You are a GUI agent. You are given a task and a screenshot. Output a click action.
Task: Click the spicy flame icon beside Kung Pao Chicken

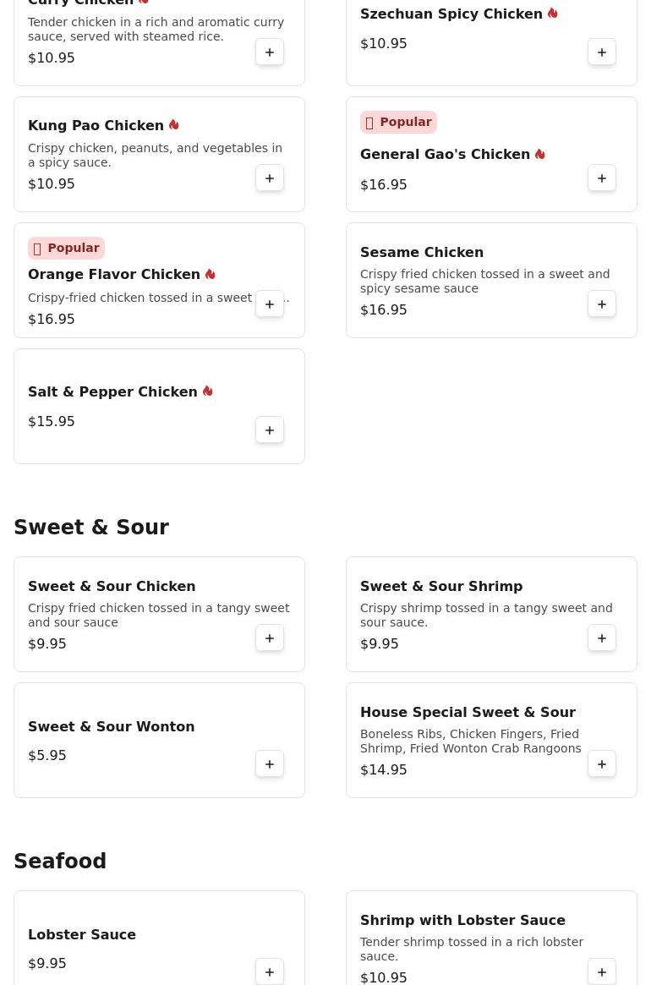(x=174, y=125)
